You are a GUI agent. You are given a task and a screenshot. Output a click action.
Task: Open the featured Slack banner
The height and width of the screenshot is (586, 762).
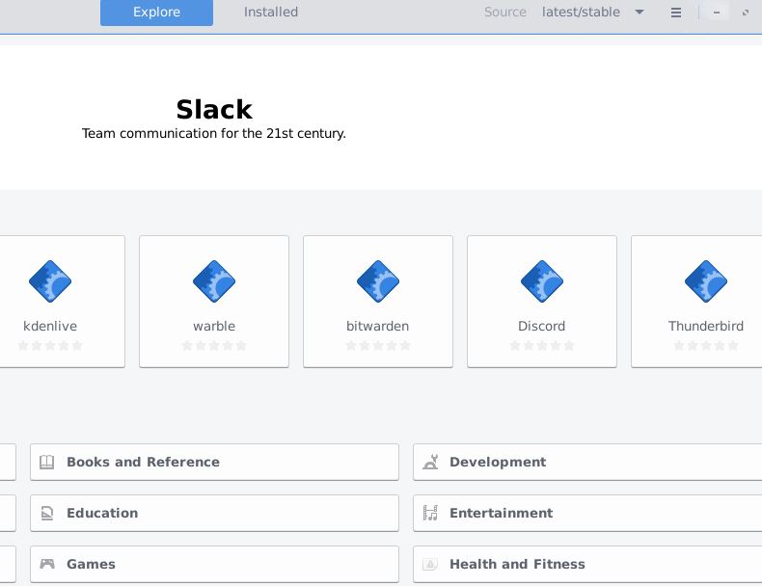tap(214, 118)
